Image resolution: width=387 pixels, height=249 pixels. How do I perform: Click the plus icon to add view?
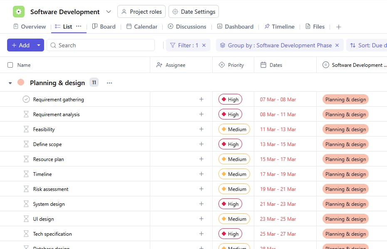click(339, 27)
